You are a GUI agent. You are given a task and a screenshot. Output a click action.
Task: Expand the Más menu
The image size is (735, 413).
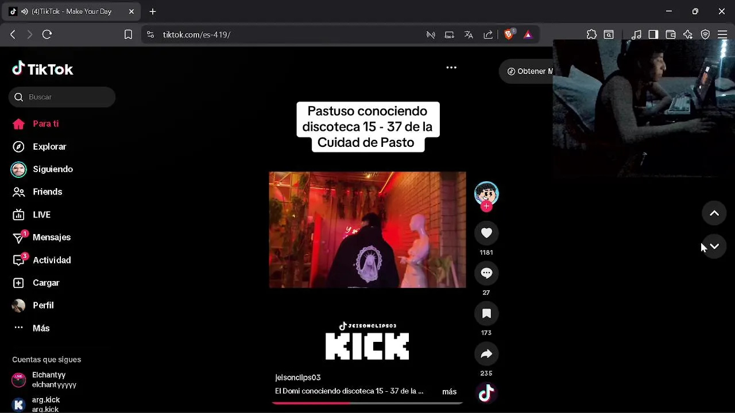(x=31, y=328)
